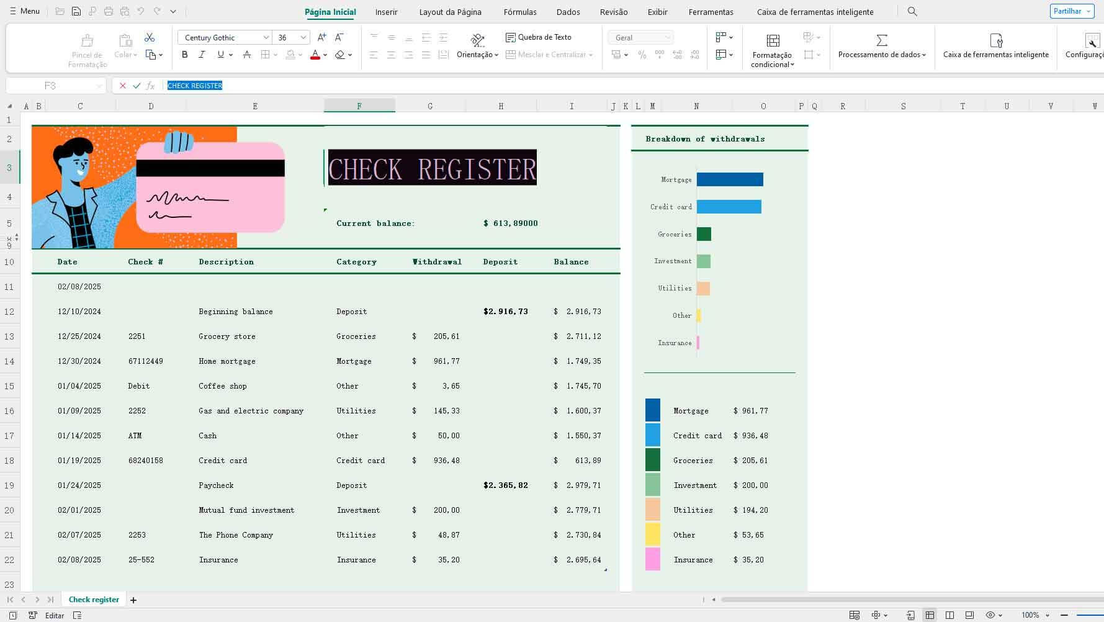1104x622 pixels.
Task: Toggle bold formatting
Action: pos(184,55)
